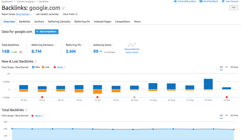
Task: Click info icon beside Total Backlinks chart title
Action: pos(26,110)
